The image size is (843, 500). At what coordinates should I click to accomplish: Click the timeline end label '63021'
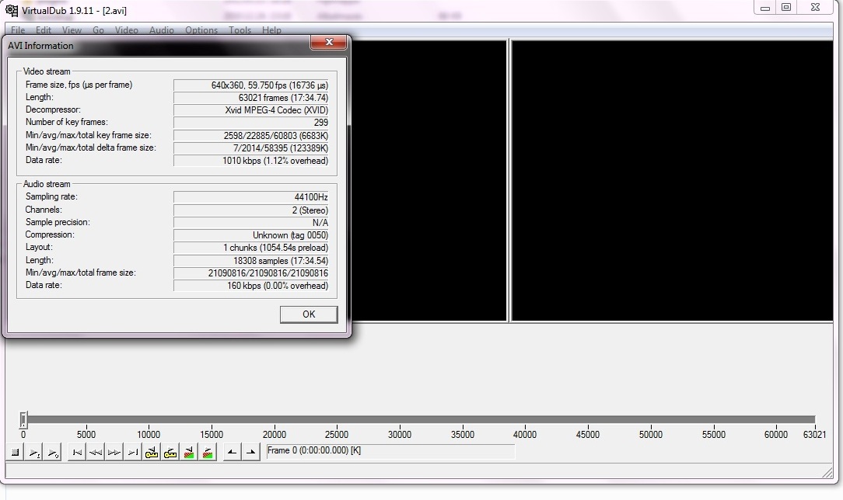[x=814, y=435]
